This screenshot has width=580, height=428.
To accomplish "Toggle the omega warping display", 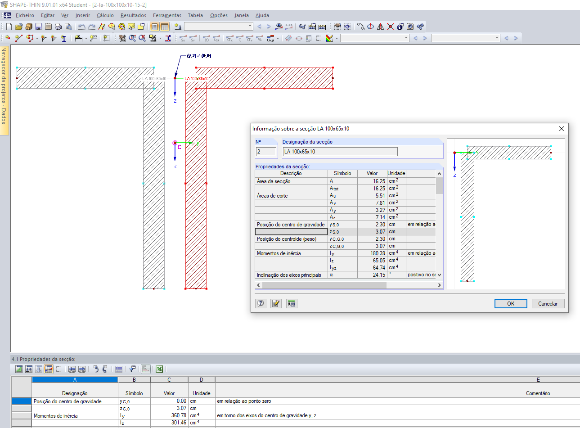I will point(206,38).
